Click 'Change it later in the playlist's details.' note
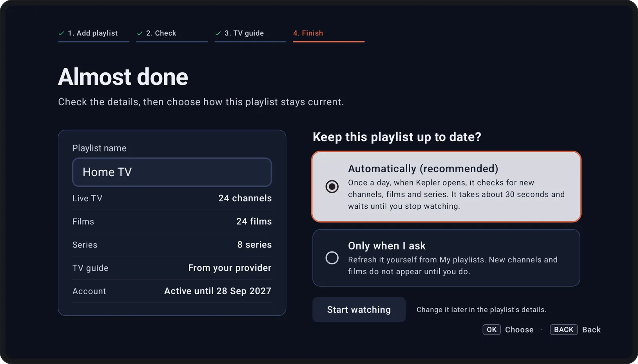This screenshot has width=638, height=364. [x=481, y=309]
